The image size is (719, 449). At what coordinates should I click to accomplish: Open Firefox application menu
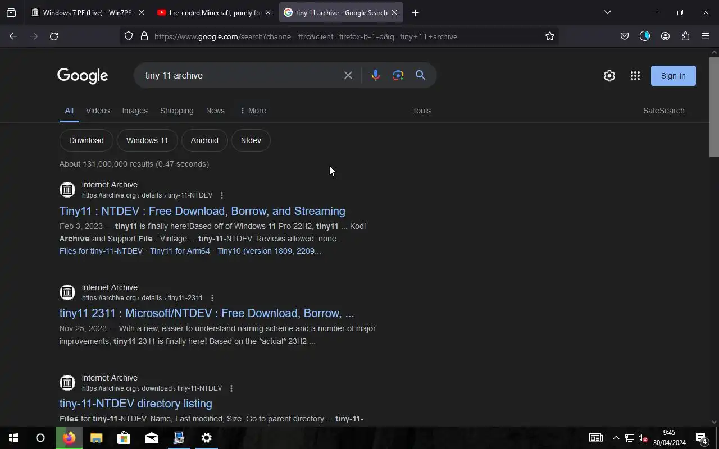pos(706,36)
